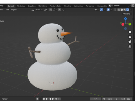The width and height of the screenshot is (135, 101).
Task: Open the Sculpting workspace tab
Action: click(x=31, y=6)
